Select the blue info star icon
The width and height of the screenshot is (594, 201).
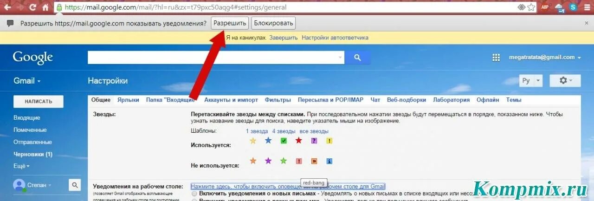click(x=329, y=161)
